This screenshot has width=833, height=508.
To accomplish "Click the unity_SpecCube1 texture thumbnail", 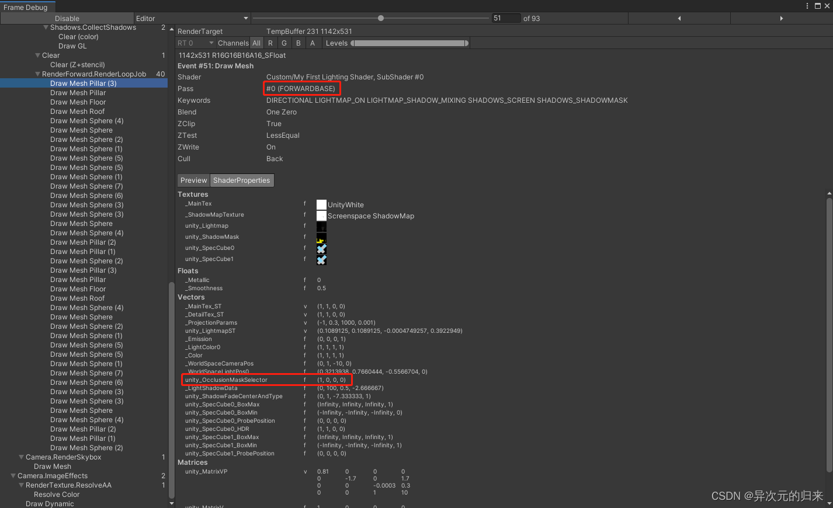I will [321, 260].
